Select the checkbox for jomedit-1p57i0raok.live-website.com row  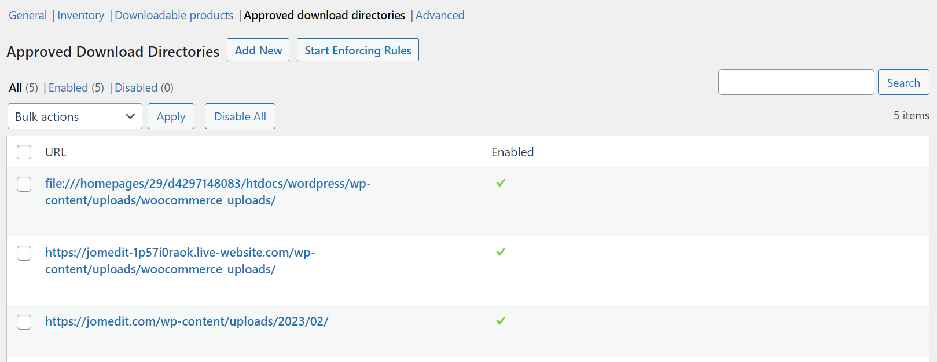24,253
